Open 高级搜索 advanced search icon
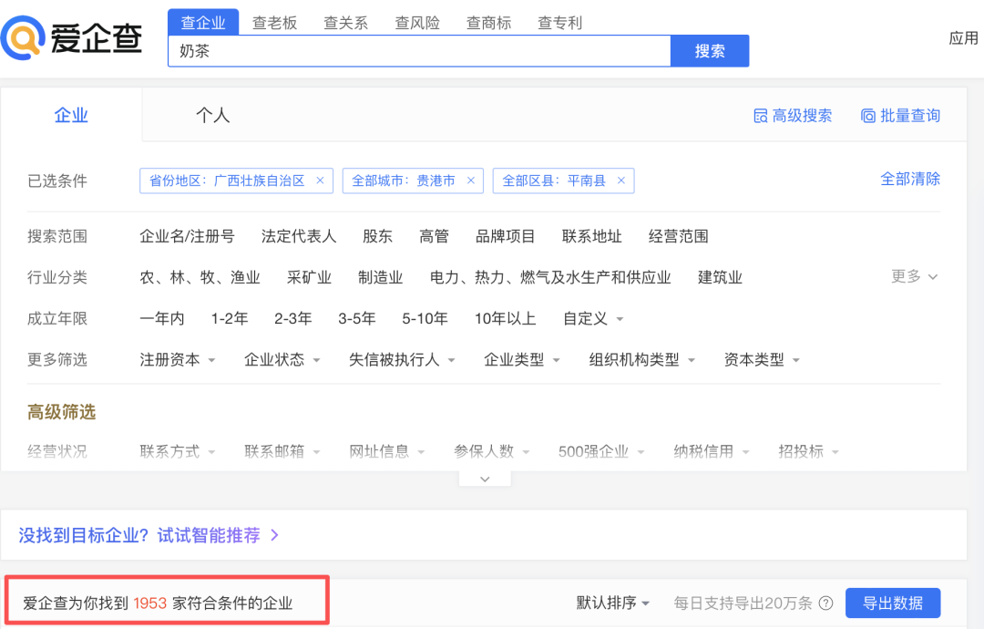Screen dimensions: 984x629 pyautogui.click(x=761, y=116)
